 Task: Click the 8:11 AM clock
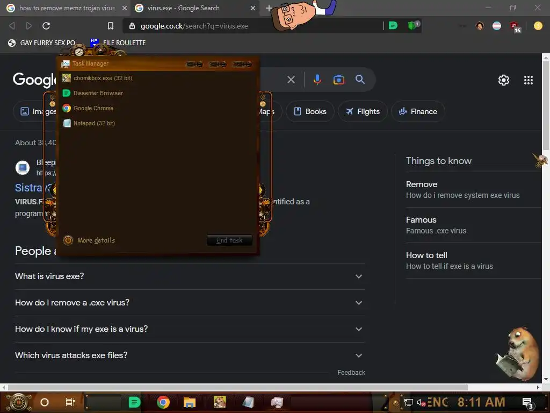click(x=481, y=402)
